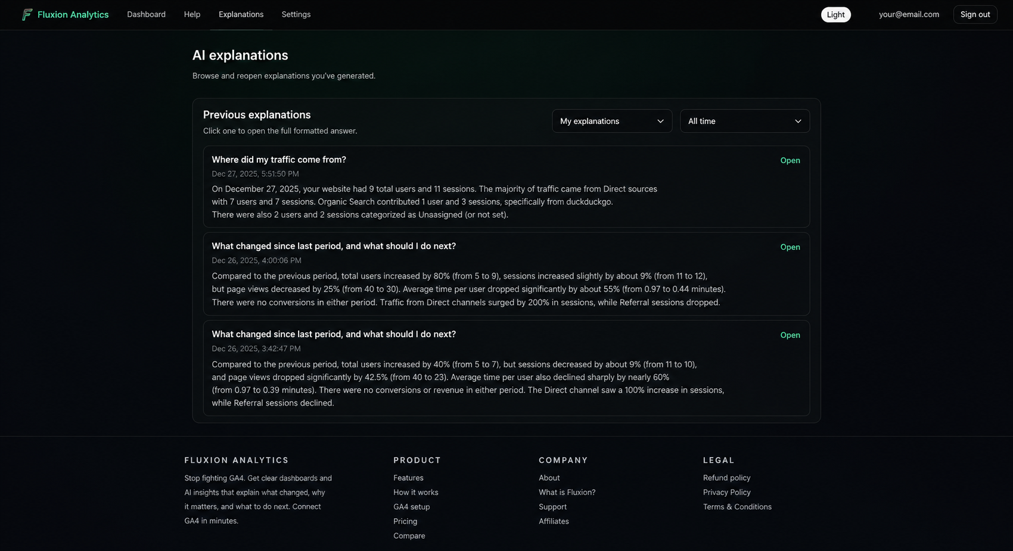The height and width of the screenshot is (551, 1013).
Task: Click the summary about users increasing 80%
Action: [x=468, y=289]
